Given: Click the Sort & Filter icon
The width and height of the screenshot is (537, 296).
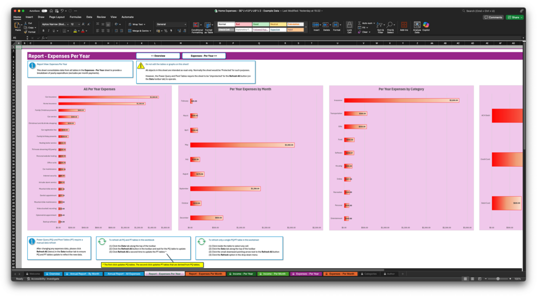Looking at the screenshot, I should pos(379,25).
